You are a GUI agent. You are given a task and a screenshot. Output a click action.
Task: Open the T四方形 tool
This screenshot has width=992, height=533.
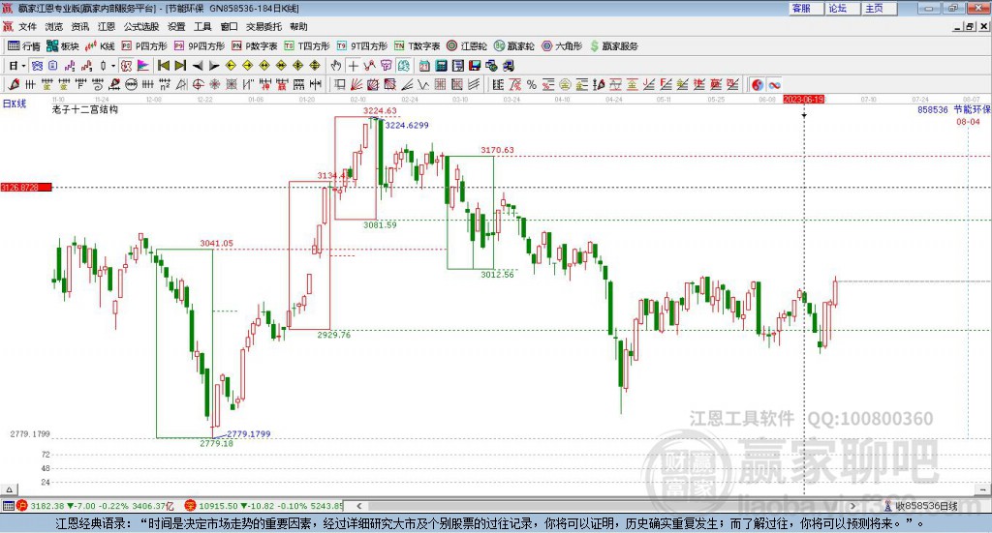point(307,46)
